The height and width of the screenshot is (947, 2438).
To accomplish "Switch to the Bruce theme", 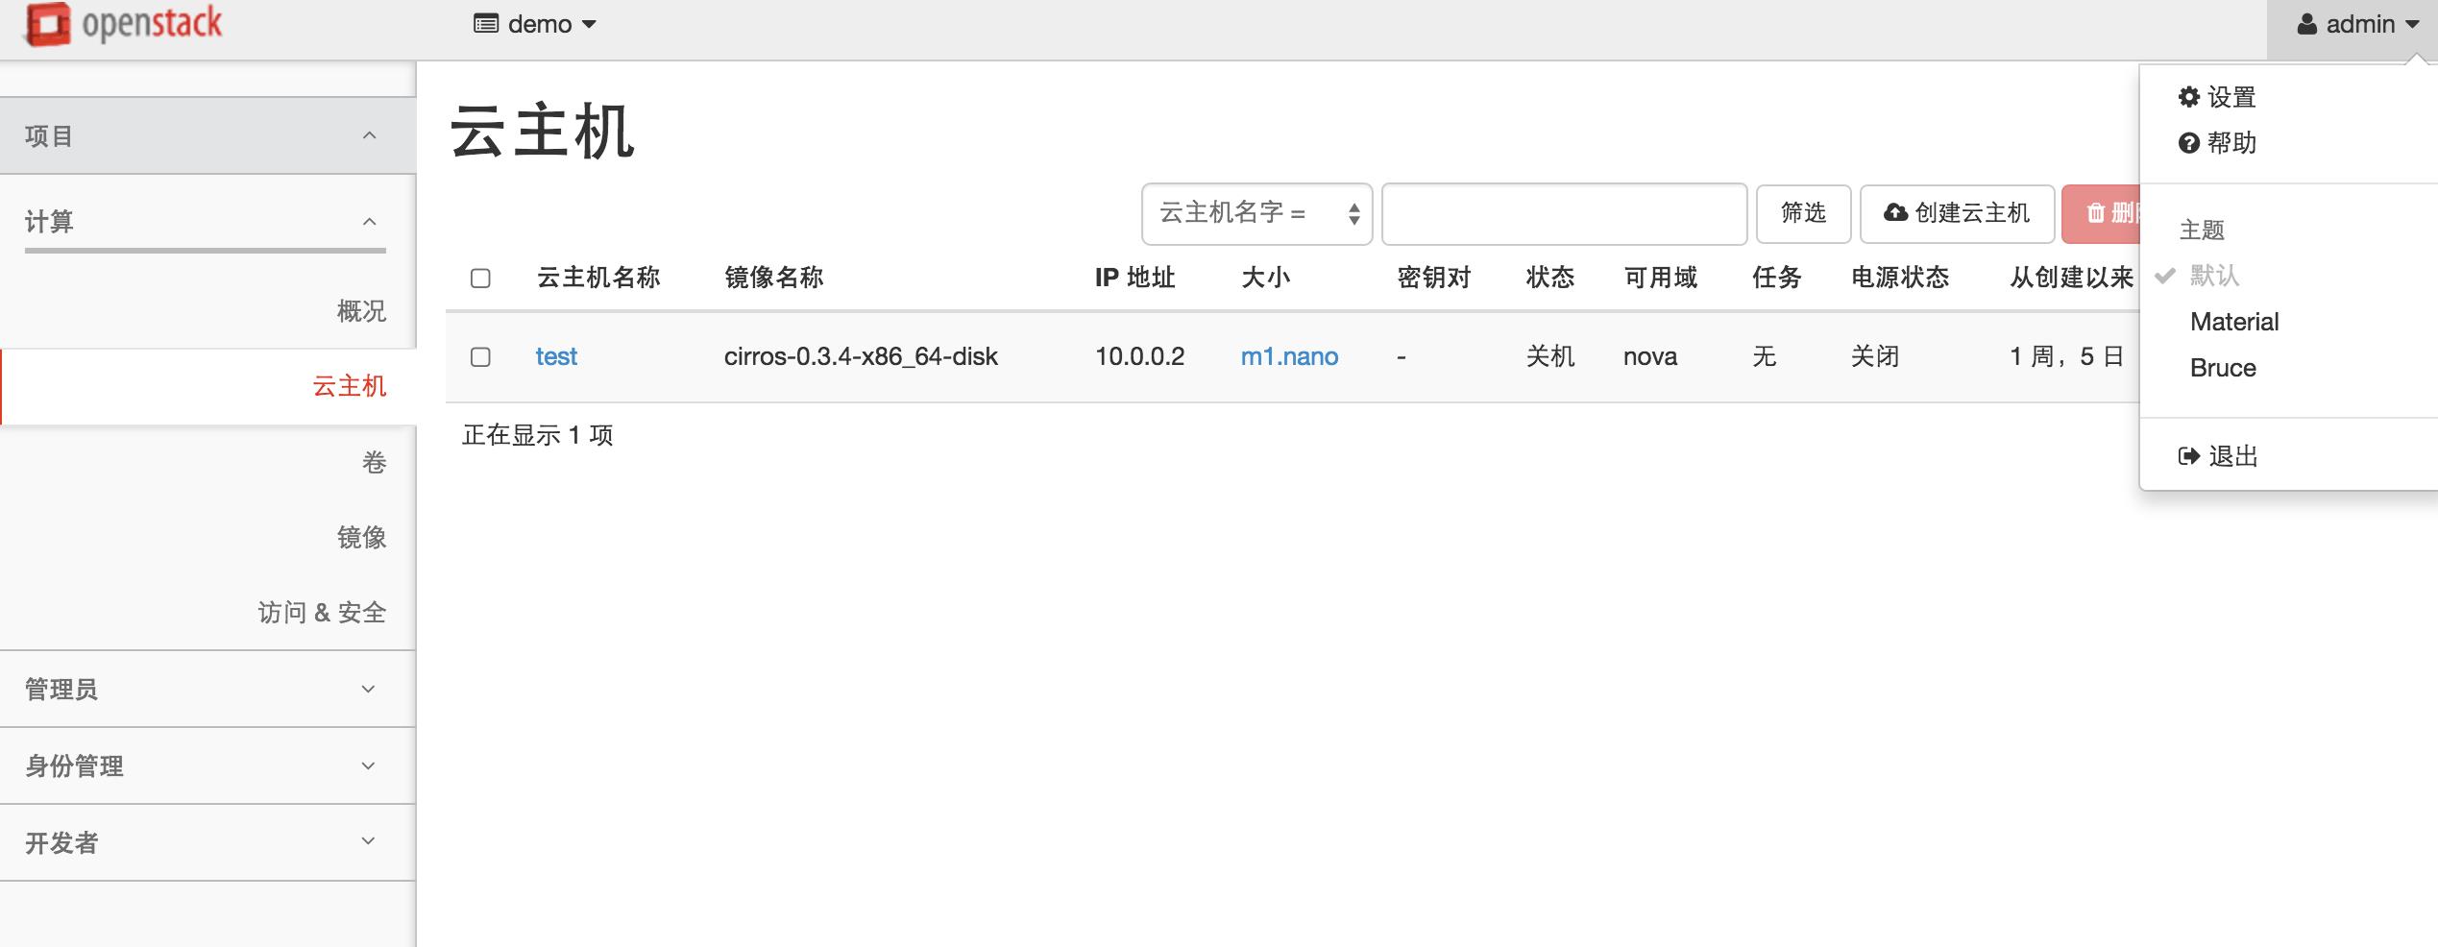I will 2223,368.
